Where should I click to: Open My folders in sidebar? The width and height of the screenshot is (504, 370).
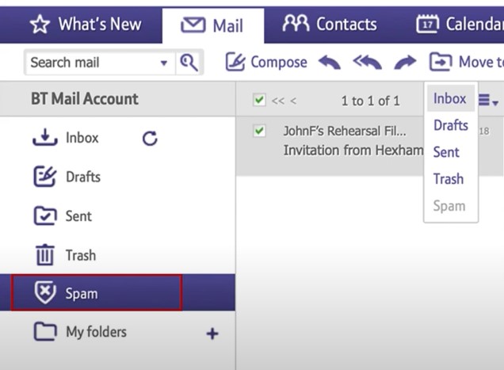pyautogui.click(x=96, y=332)
